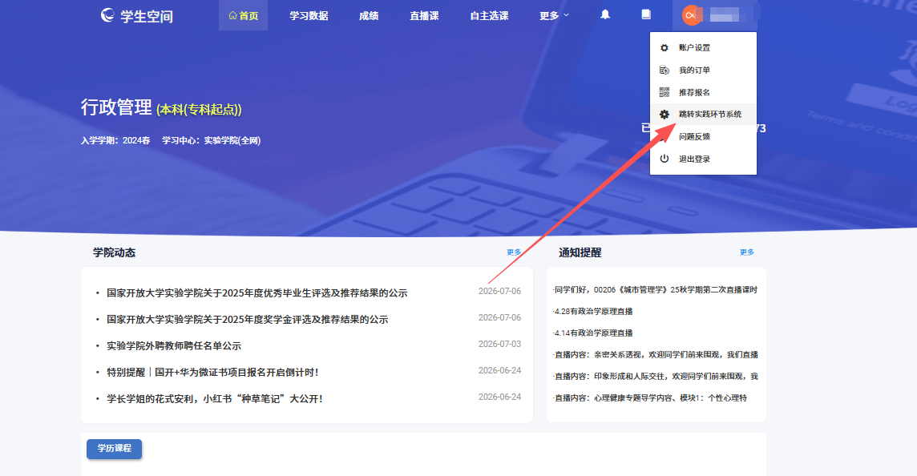This screenshot has width=917, height=476.
Task: Select 账户设置 from user menu
Action: (x=703, y=48)
